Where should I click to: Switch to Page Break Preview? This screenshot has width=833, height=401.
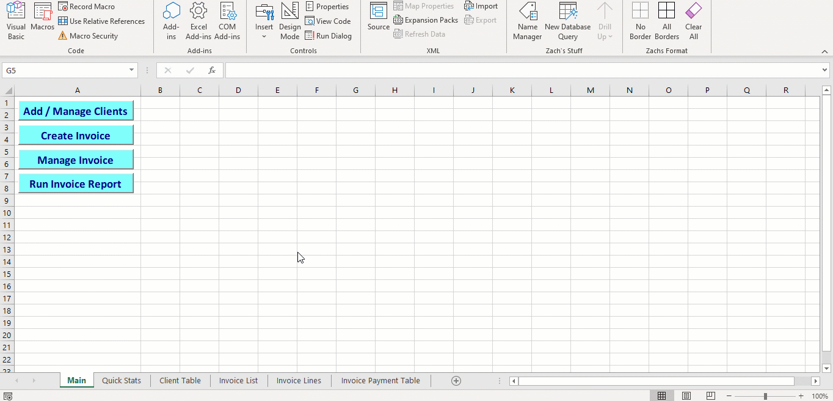(711, 396)
